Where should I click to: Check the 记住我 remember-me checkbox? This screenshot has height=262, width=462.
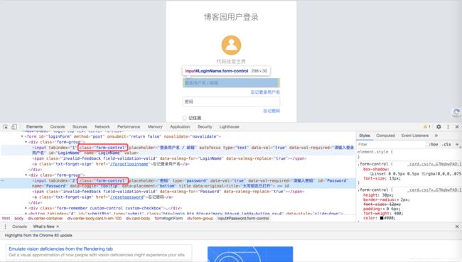185,118
